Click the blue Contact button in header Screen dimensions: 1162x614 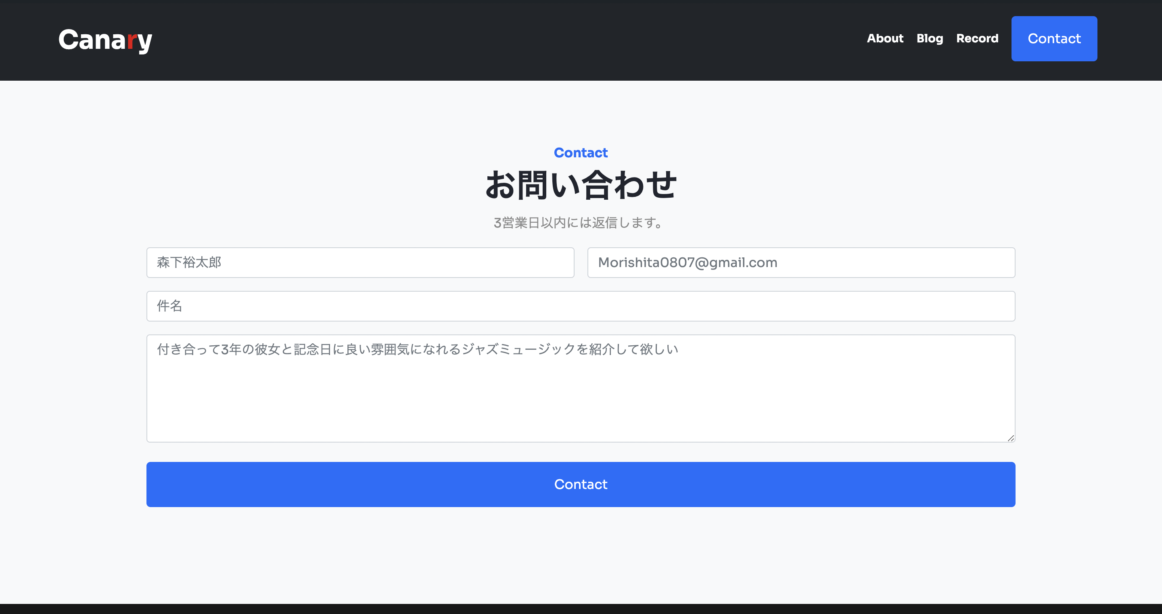[x=1054, y=39]
